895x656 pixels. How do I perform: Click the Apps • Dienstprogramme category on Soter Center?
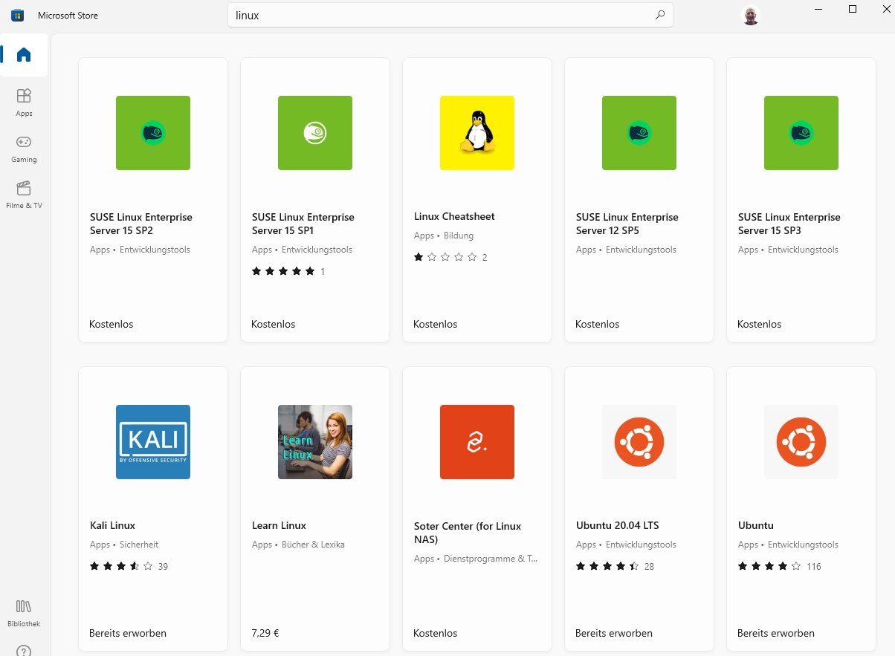(476, 559)
